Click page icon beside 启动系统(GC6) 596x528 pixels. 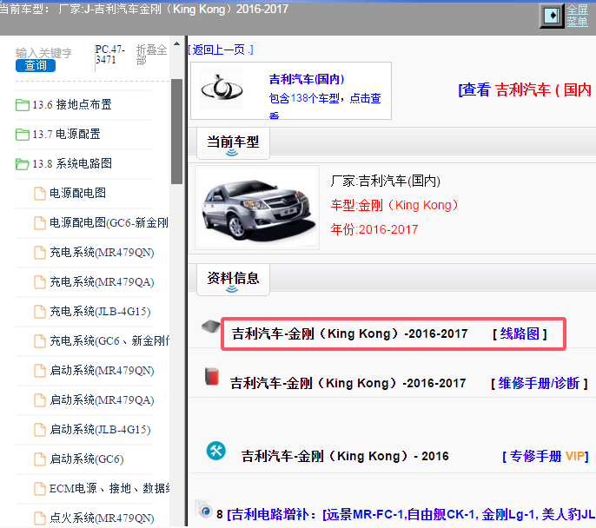40,459
